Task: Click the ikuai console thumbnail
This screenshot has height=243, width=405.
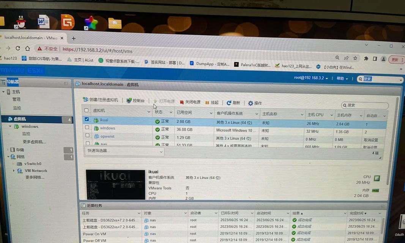Action: click(x=115, y=185)
